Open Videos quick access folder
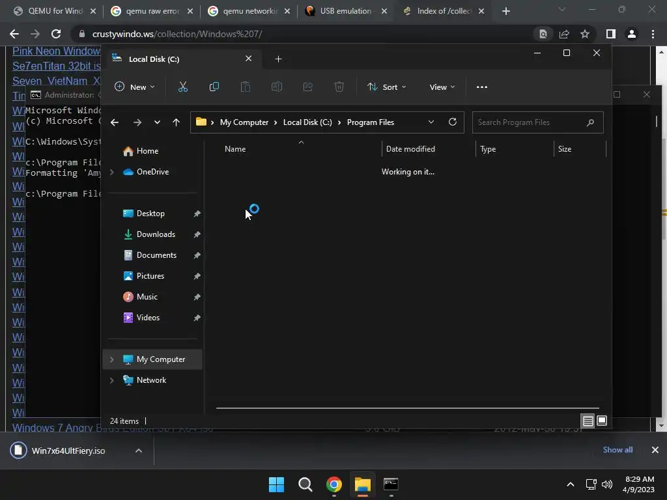 148,318
